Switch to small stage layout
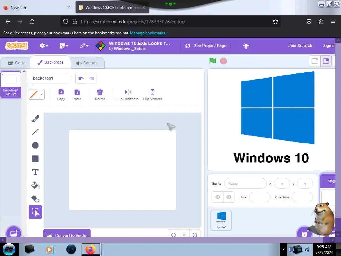Viewport: 341px width, 256px height. click(x=315, y=61)
